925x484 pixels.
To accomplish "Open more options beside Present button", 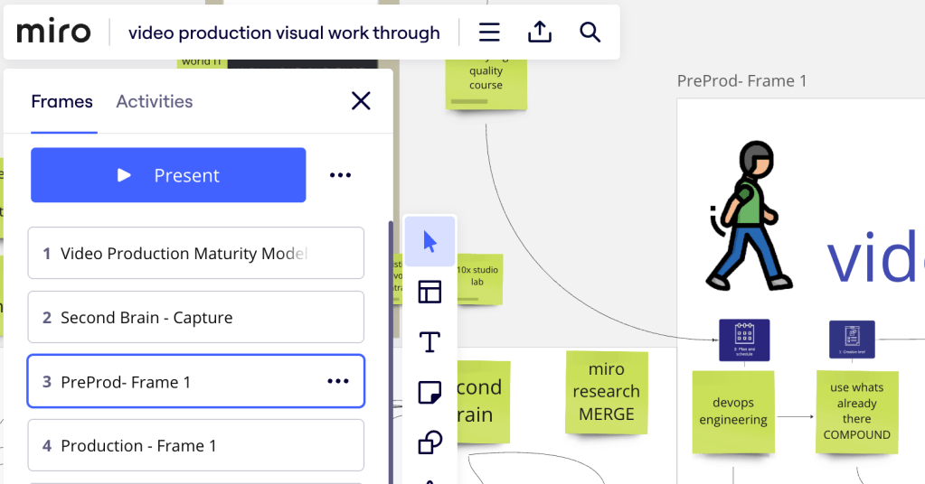I will coord(340,175).
